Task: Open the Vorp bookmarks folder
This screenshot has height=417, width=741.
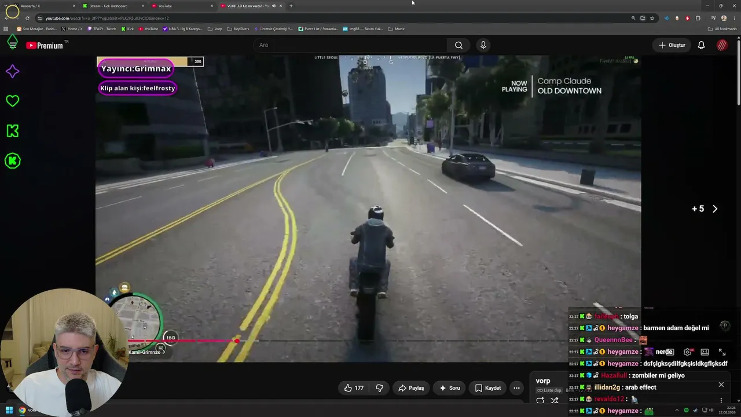Action: (x=215, y=29)
